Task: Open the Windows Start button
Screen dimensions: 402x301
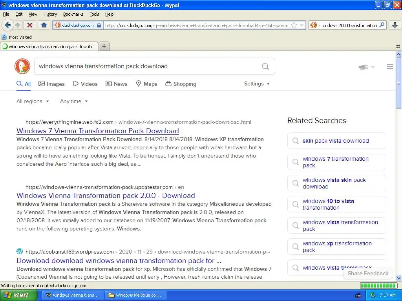Action: tap(18, 295)
